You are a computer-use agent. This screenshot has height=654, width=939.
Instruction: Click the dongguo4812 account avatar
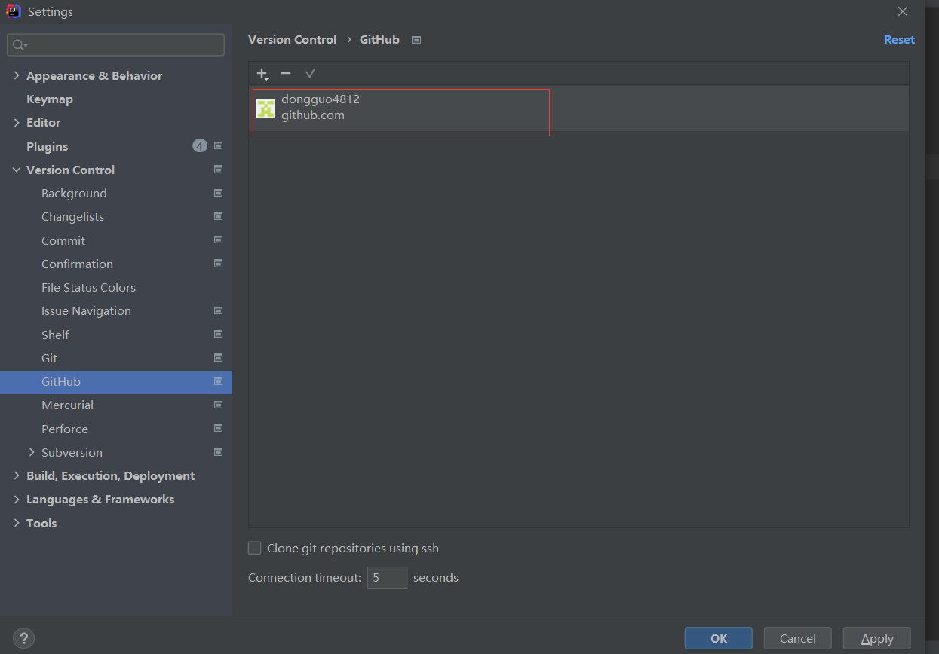pos(265,108)
